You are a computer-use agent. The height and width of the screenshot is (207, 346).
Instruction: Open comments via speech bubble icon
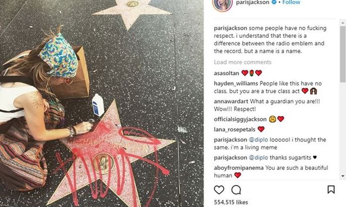[236, 190]
